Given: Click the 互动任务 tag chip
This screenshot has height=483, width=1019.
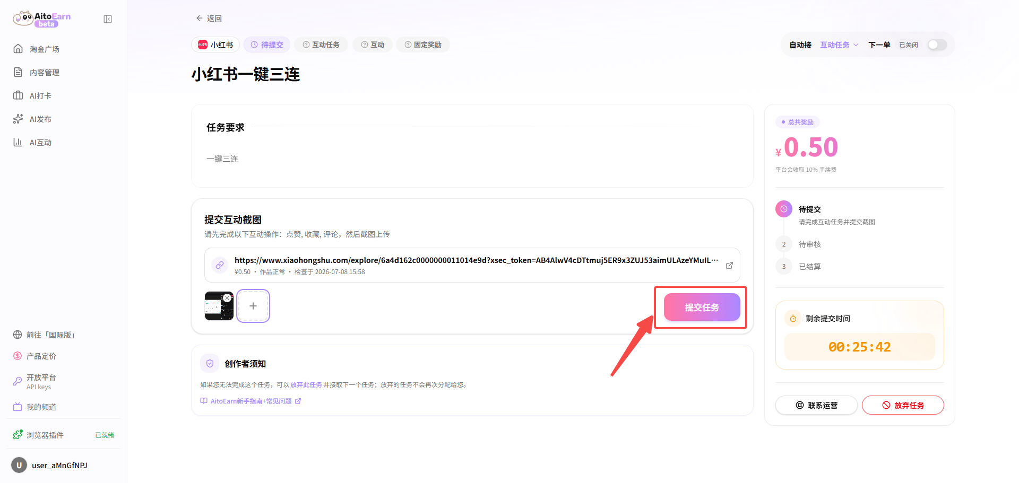Looking at the screenshot, I should tap(321, 45).
